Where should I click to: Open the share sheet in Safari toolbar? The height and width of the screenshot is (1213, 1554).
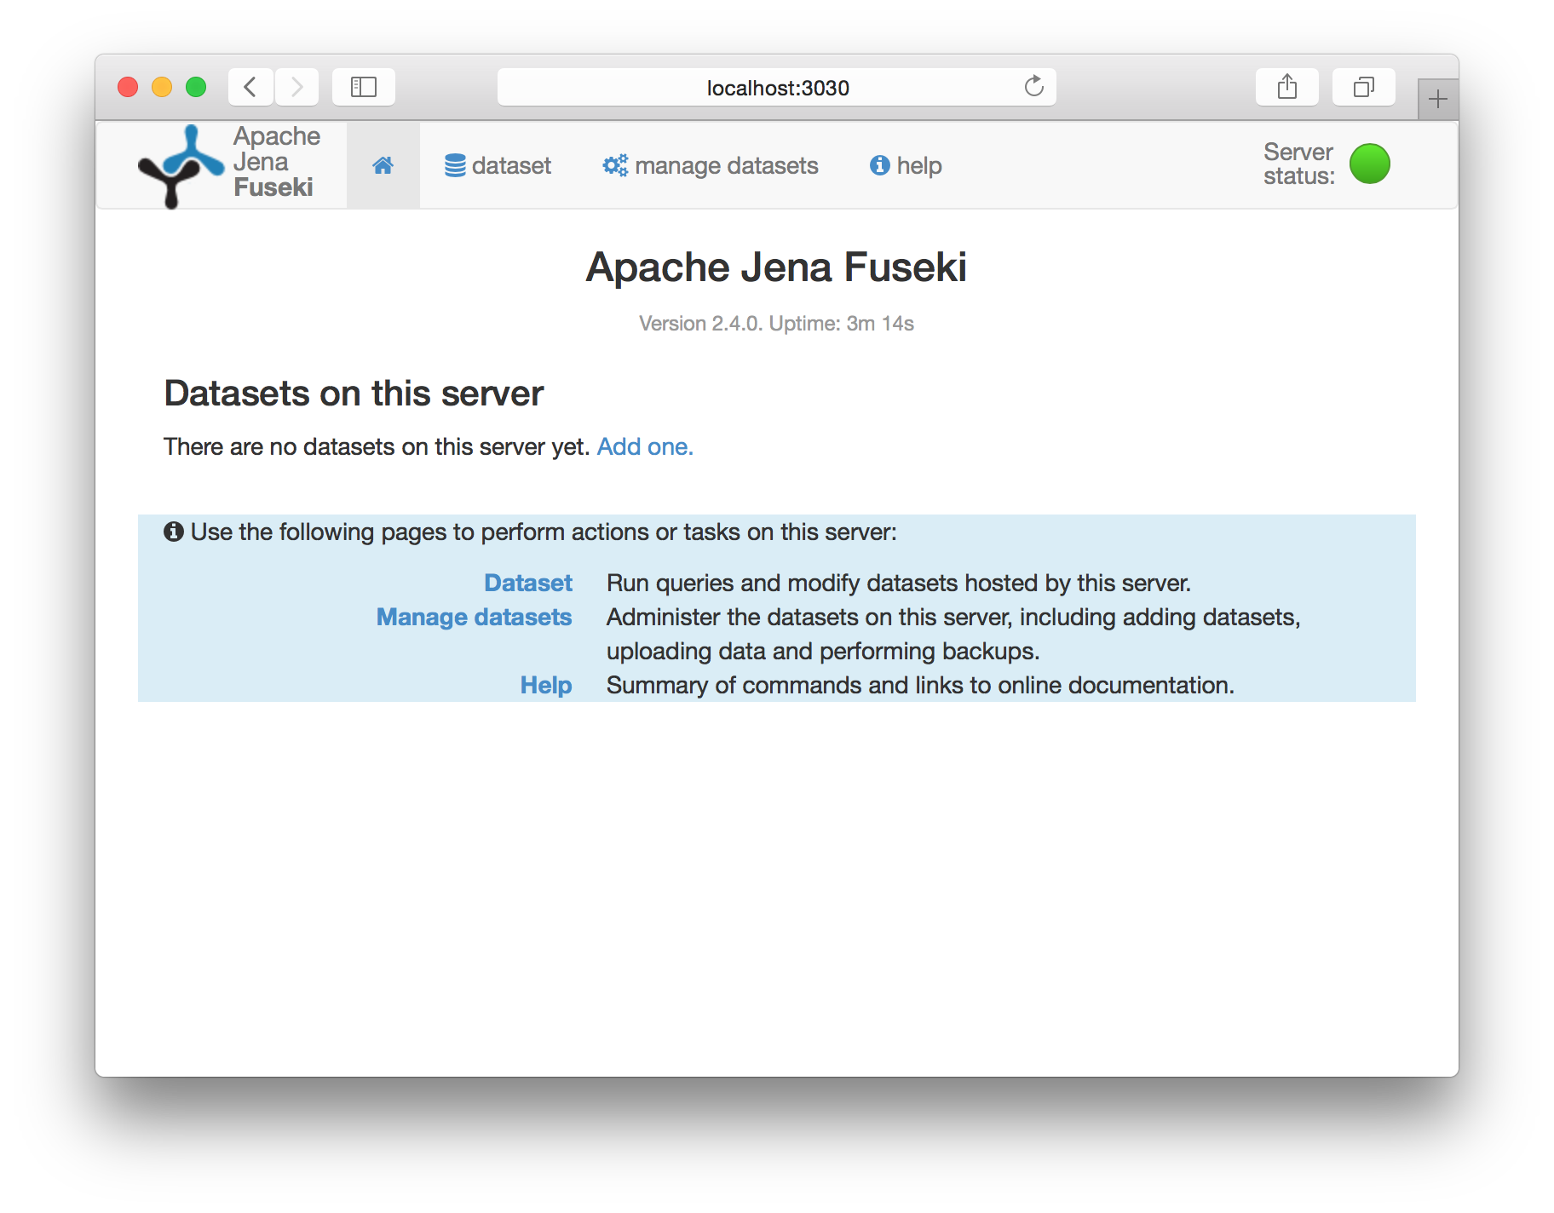(x=1287, y=86)
